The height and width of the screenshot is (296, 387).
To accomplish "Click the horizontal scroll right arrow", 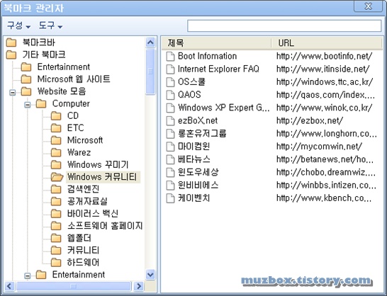I will (x=139, y=286).
